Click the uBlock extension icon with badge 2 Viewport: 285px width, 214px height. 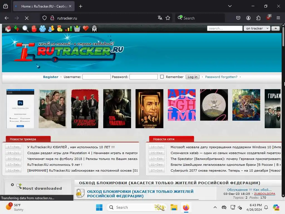point(269,18)
